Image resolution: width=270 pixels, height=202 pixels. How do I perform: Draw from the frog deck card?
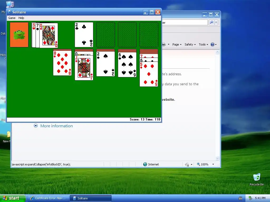19,35
